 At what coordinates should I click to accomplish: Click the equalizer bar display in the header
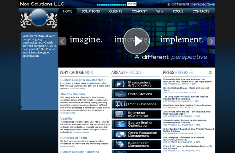pos(111,5)
